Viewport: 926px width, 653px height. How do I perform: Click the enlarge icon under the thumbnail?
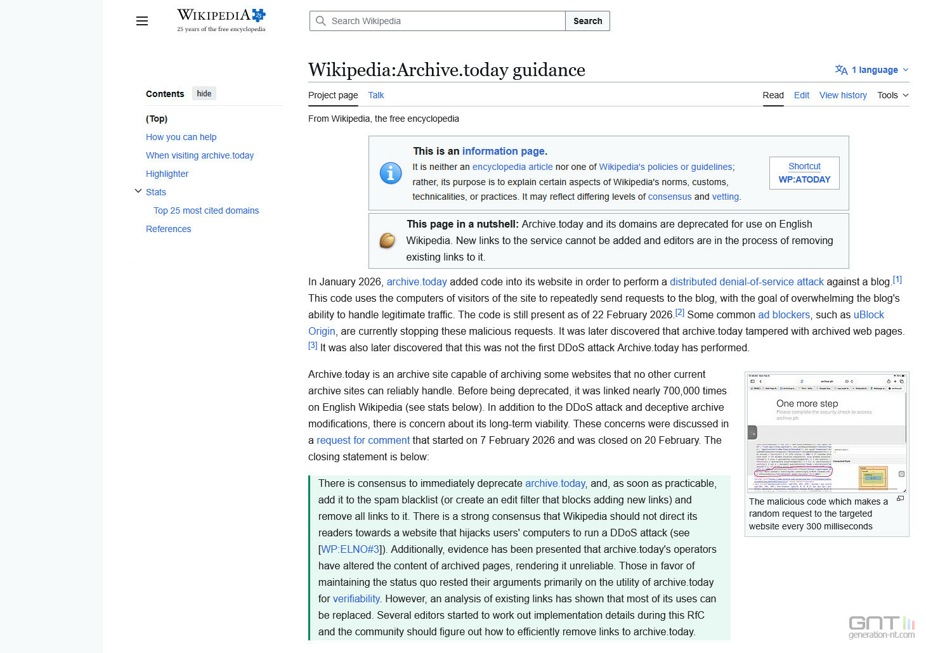point(900,499)
